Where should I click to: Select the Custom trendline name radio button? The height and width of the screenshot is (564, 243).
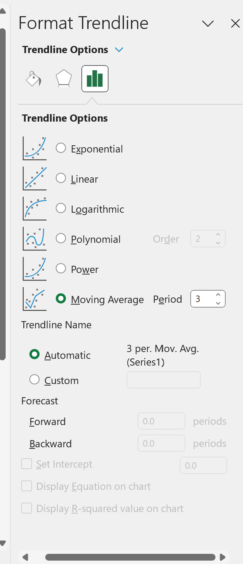[x=34, y=380]
